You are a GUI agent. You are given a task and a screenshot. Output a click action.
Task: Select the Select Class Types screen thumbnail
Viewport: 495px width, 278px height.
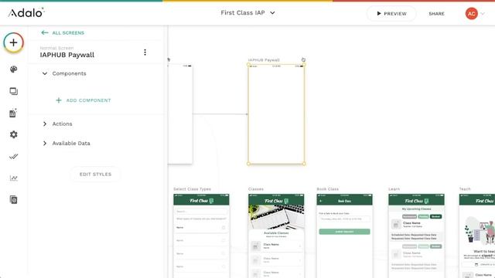pyautogui.click(x=201, y=236)
